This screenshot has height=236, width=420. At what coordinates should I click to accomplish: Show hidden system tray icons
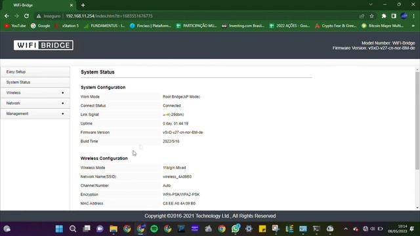(346, 229)
